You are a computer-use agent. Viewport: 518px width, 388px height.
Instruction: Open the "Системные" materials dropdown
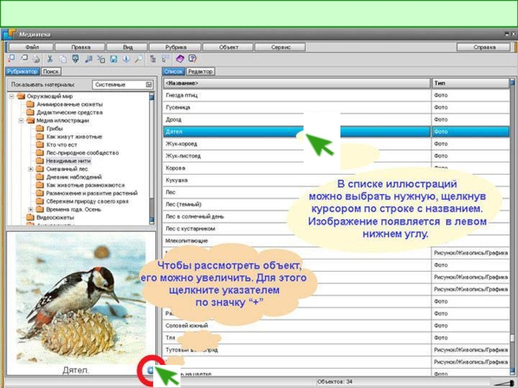pos(149,85)
